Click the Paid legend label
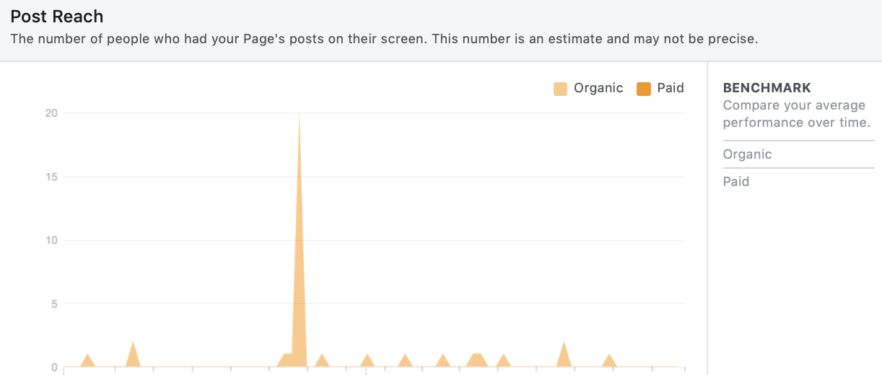This screenshot has width=882, height=375. (x=671, y=88)
